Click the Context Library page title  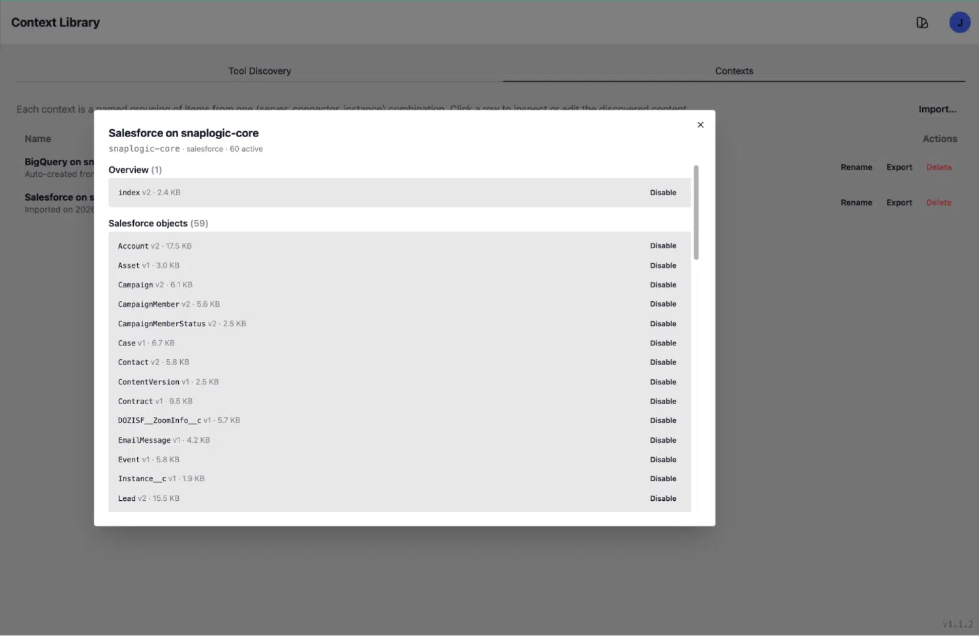click(x=55, y=22)
